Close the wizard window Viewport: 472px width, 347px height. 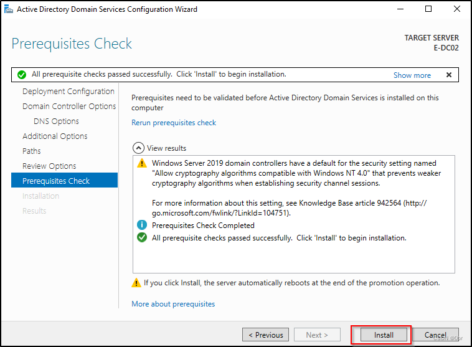tap(457, 9)
